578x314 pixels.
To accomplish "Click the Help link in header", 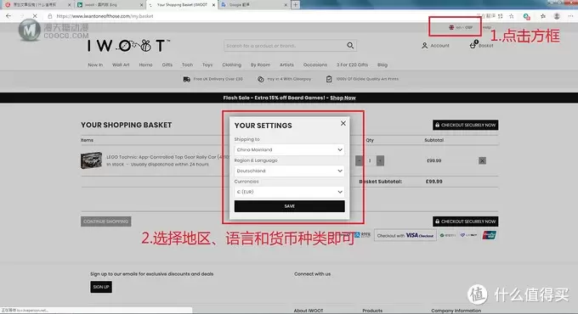I will (x=487, y=27).
